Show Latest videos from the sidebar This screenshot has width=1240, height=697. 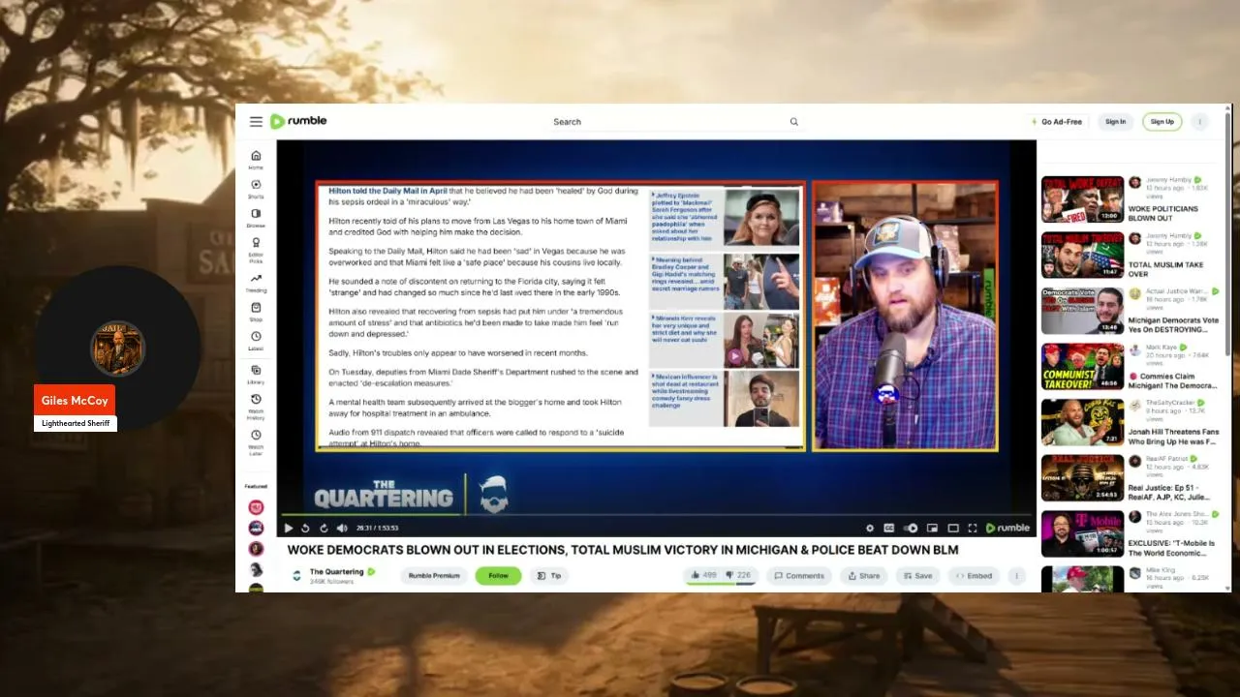256,341
